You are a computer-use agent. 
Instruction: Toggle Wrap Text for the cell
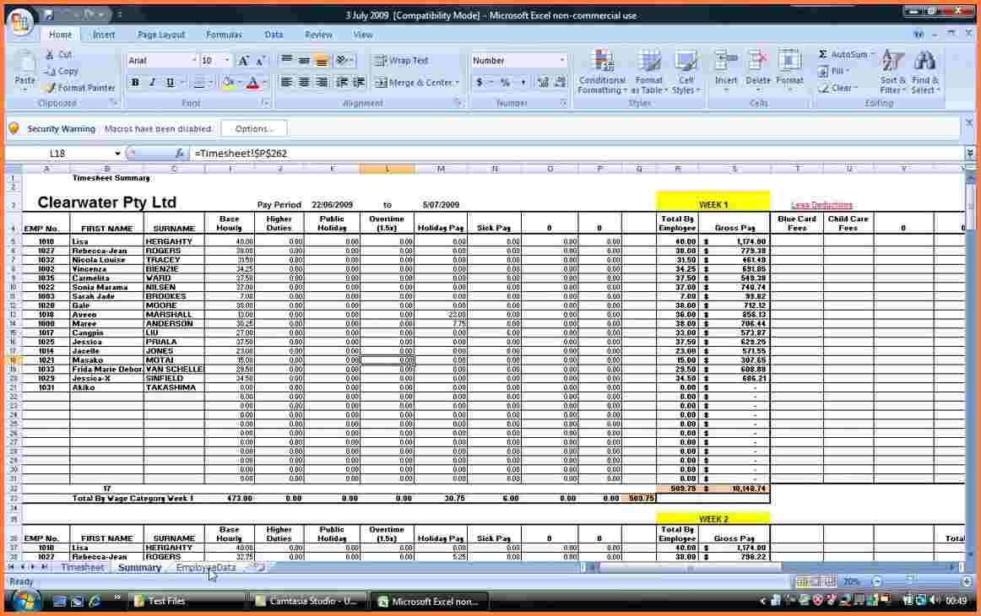(x=402, y=61)
